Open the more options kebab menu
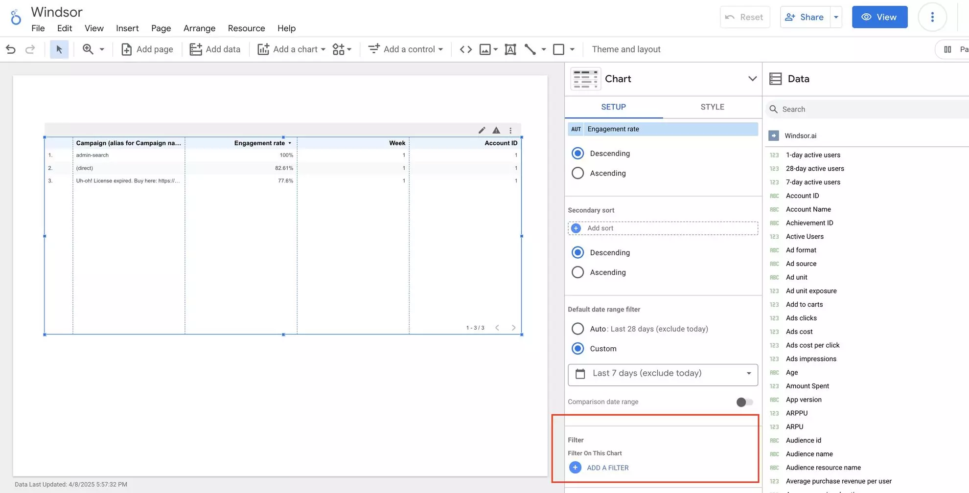 point(932,17)
